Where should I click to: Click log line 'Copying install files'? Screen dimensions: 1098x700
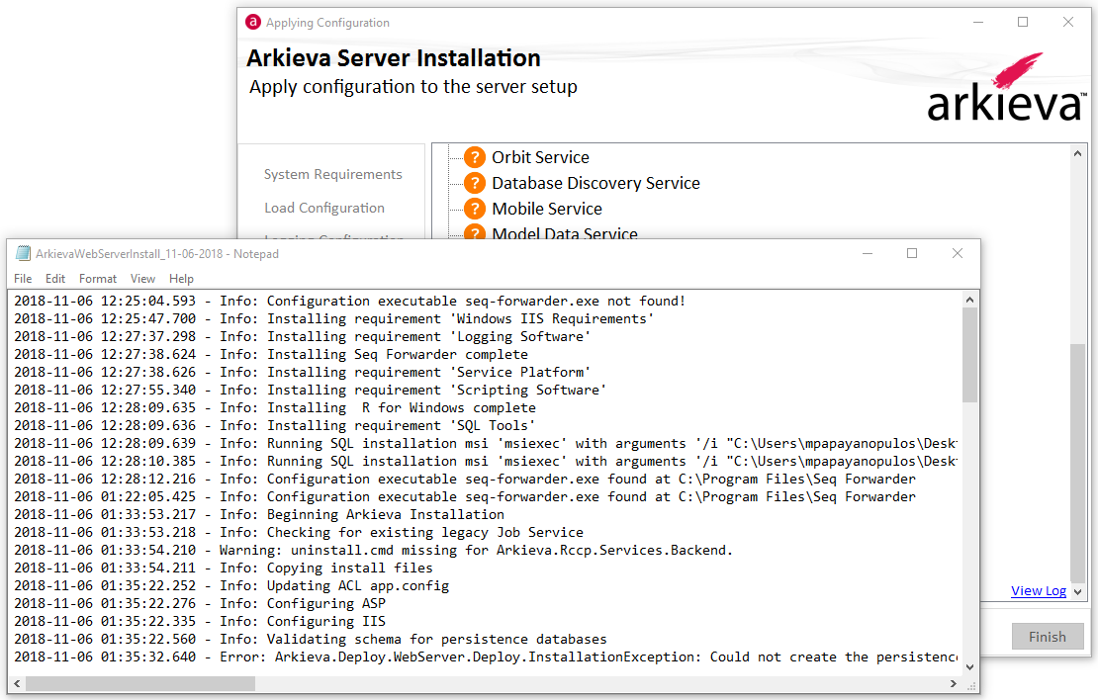tap(224, 568)
